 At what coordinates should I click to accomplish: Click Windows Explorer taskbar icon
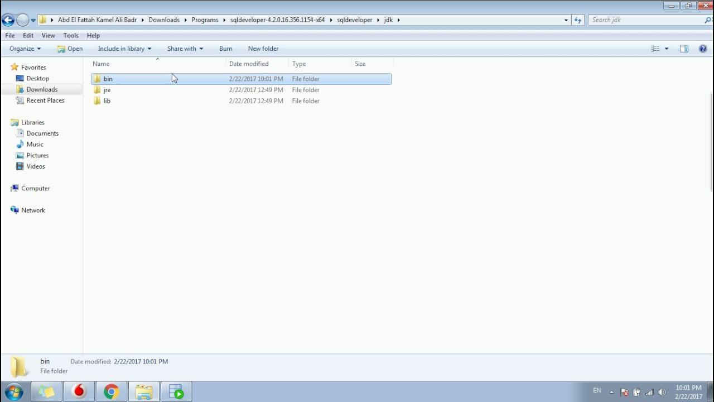144,392
